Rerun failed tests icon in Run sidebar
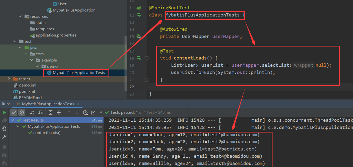The image size is (353, 167). coord(4,121)
